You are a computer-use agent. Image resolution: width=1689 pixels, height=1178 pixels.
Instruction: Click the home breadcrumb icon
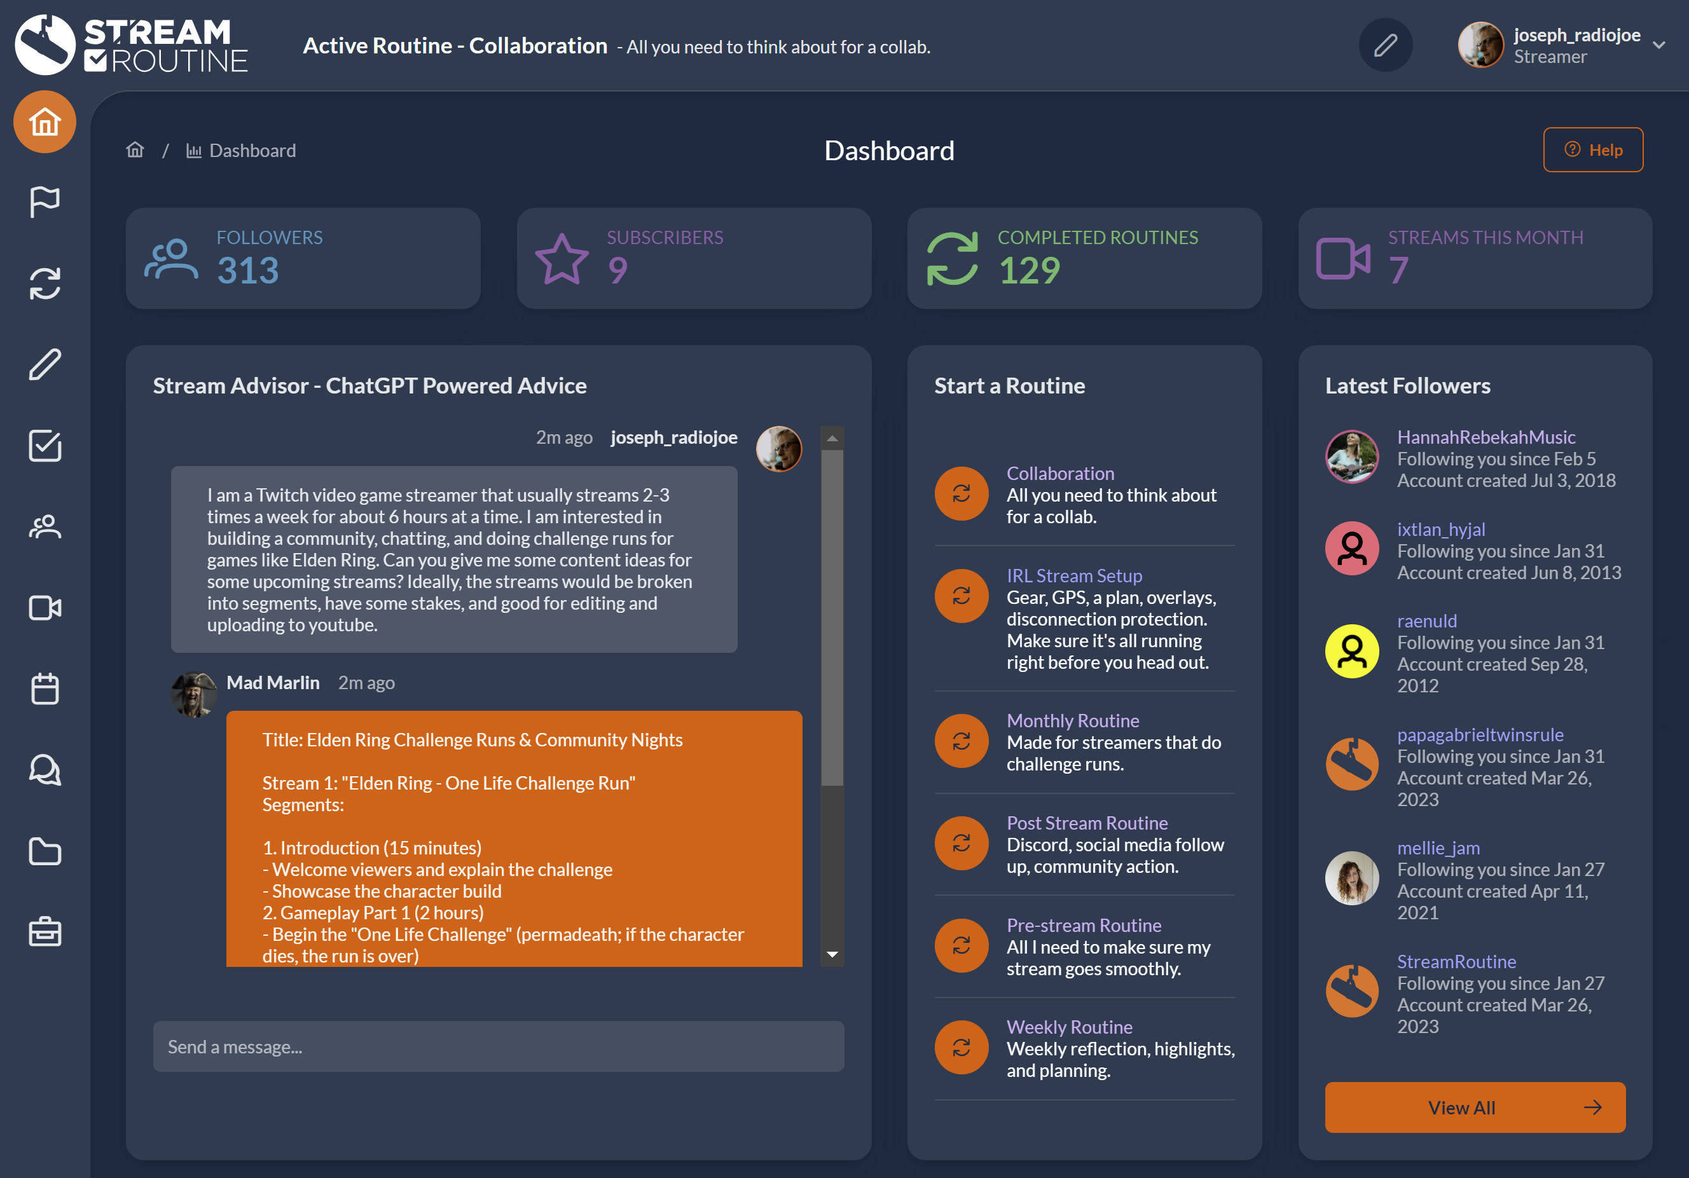click(135, 150)
